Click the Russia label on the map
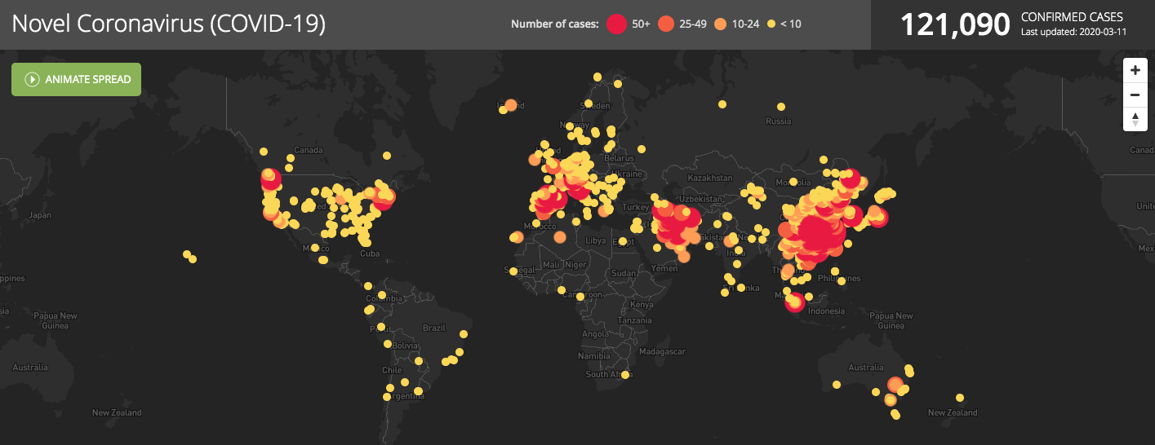This screenshot has width=1155, height=445. 779,121
